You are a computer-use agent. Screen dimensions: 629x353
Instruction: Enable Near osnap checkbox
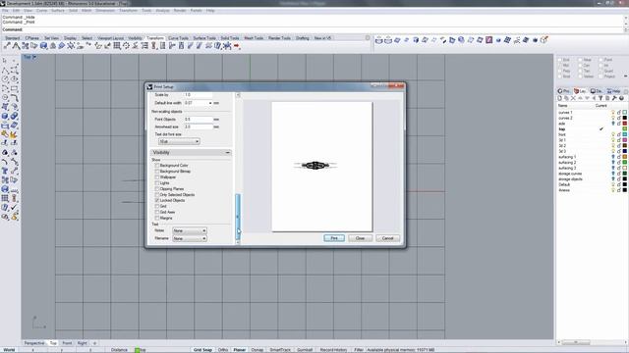click(580, 60)
